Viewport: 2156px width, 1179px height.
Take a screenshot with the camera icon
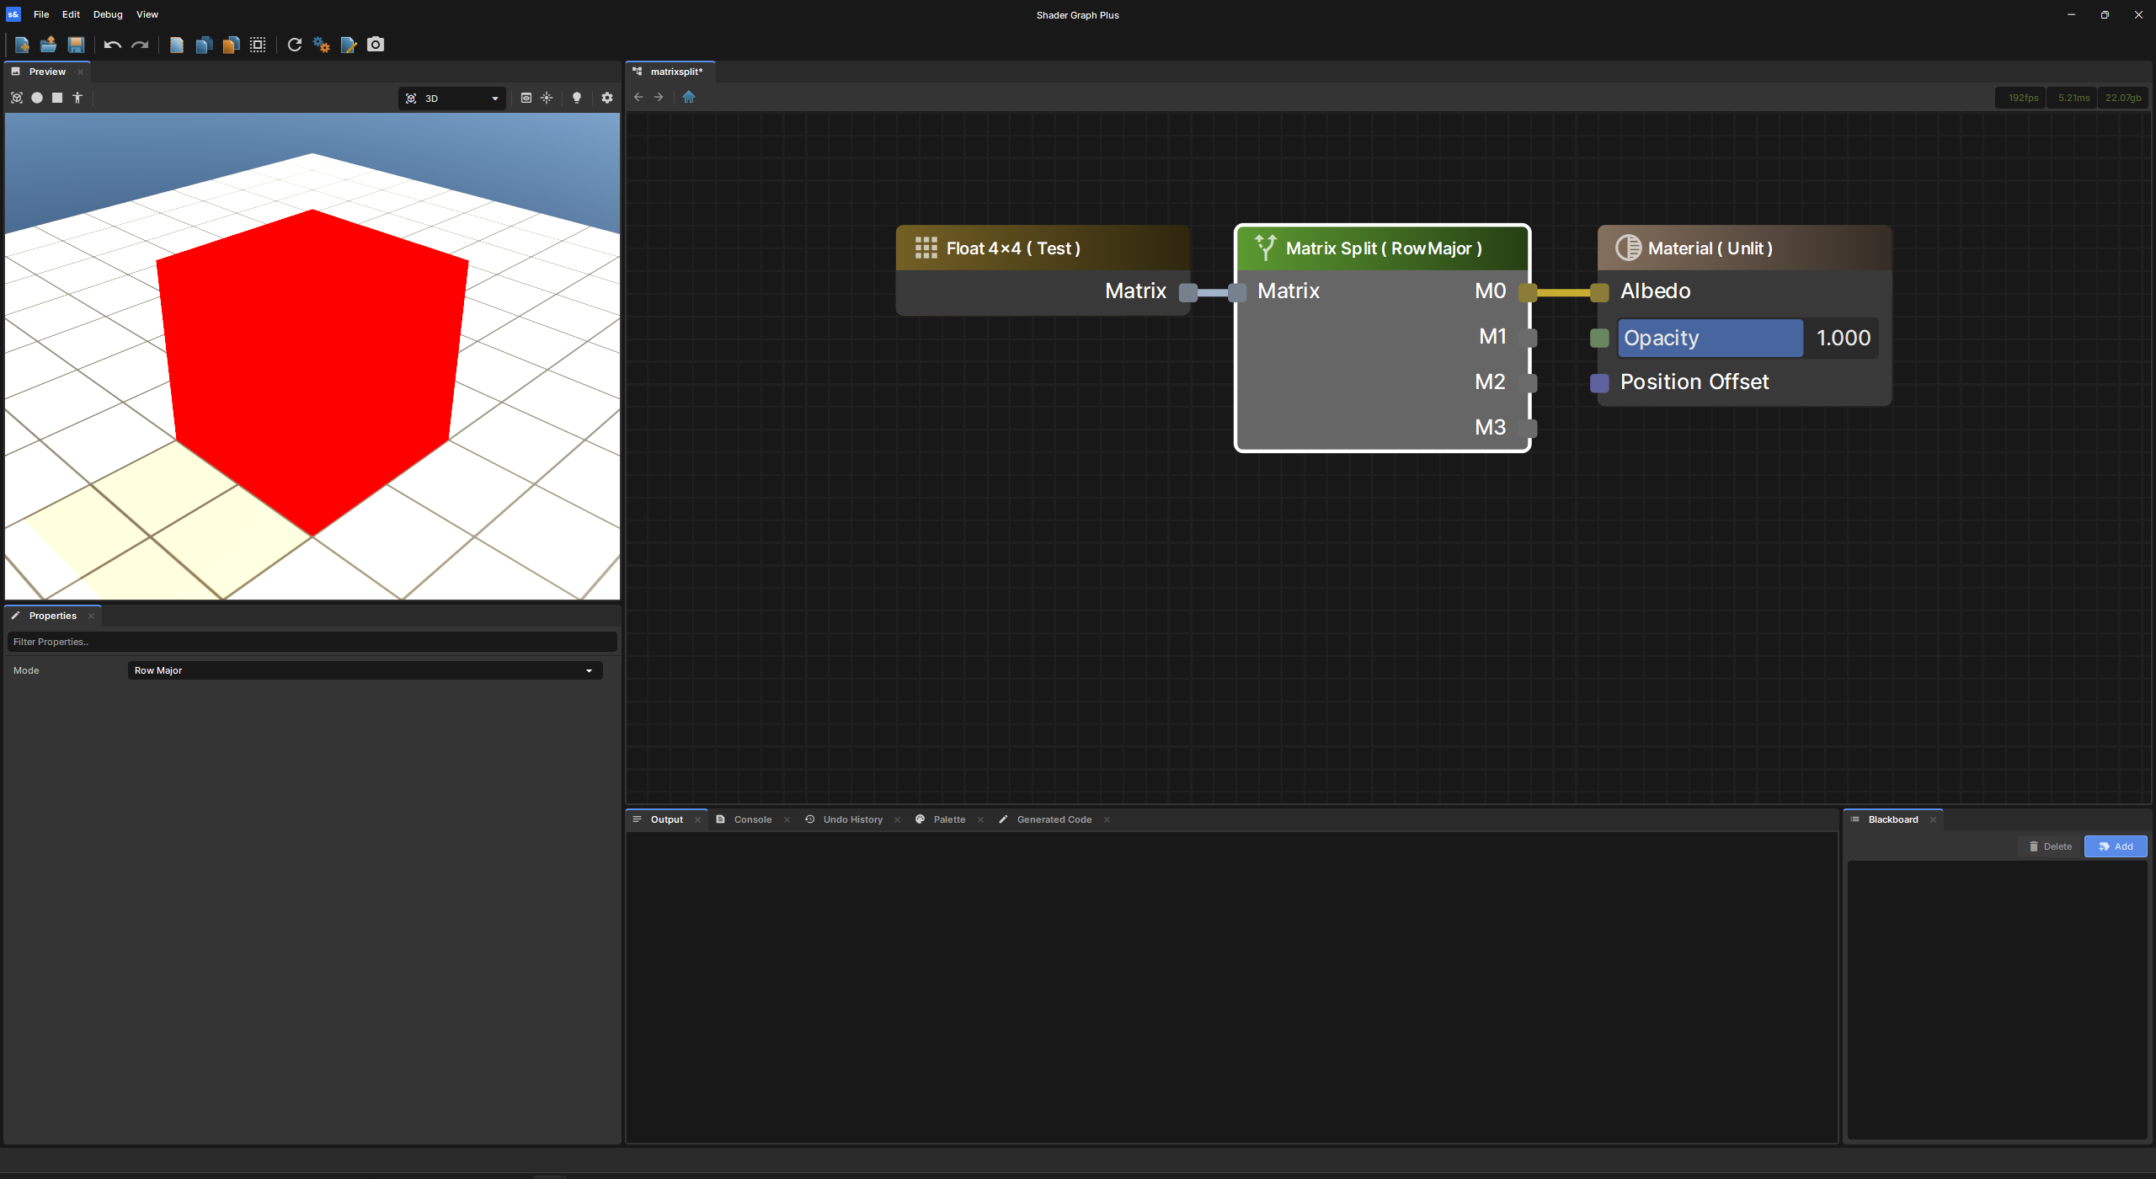point(376,45)
